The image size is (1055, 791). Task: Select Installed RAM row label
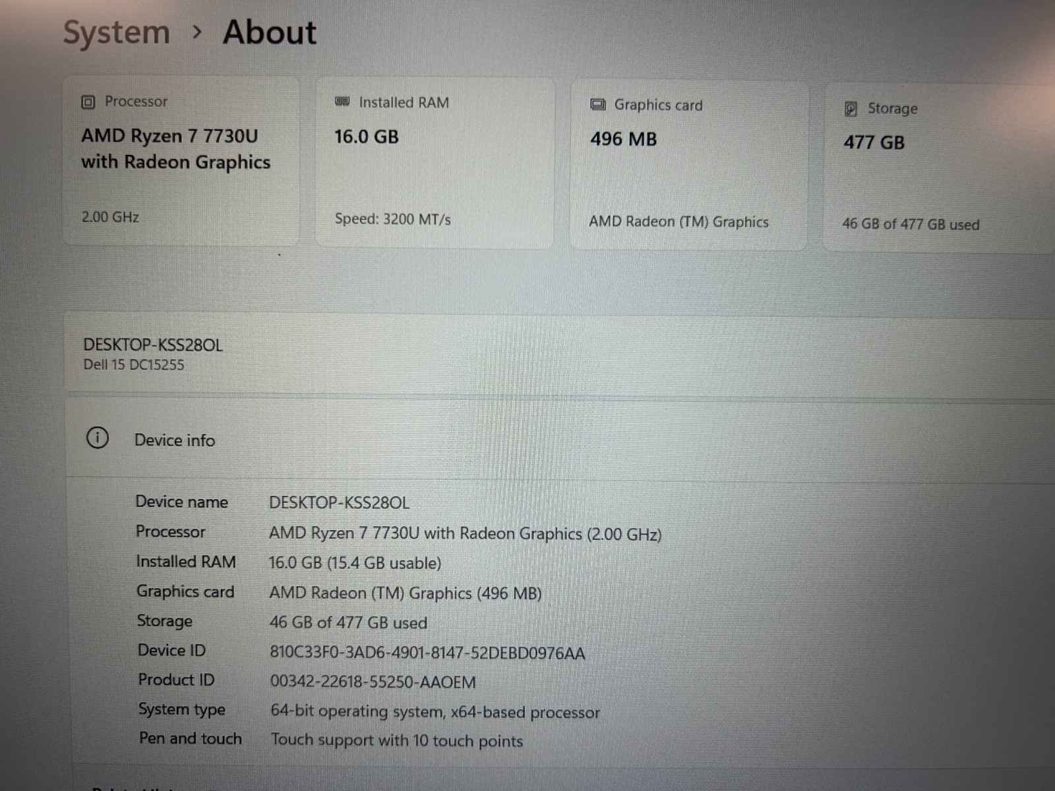pyautogui.click(x=186, y=562)
